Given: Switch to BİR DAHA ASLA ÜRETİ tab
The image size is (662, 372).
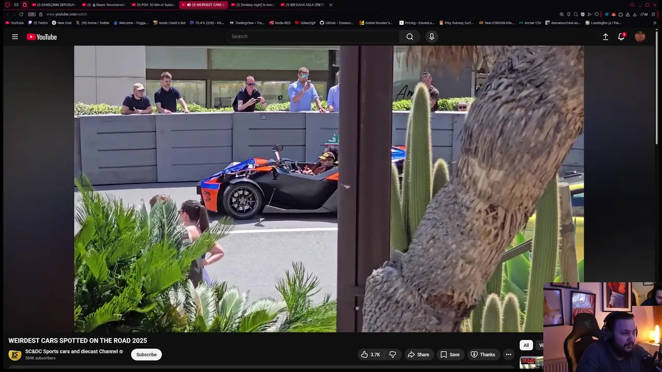Looking at the screenshot, I should coord(302,5).
